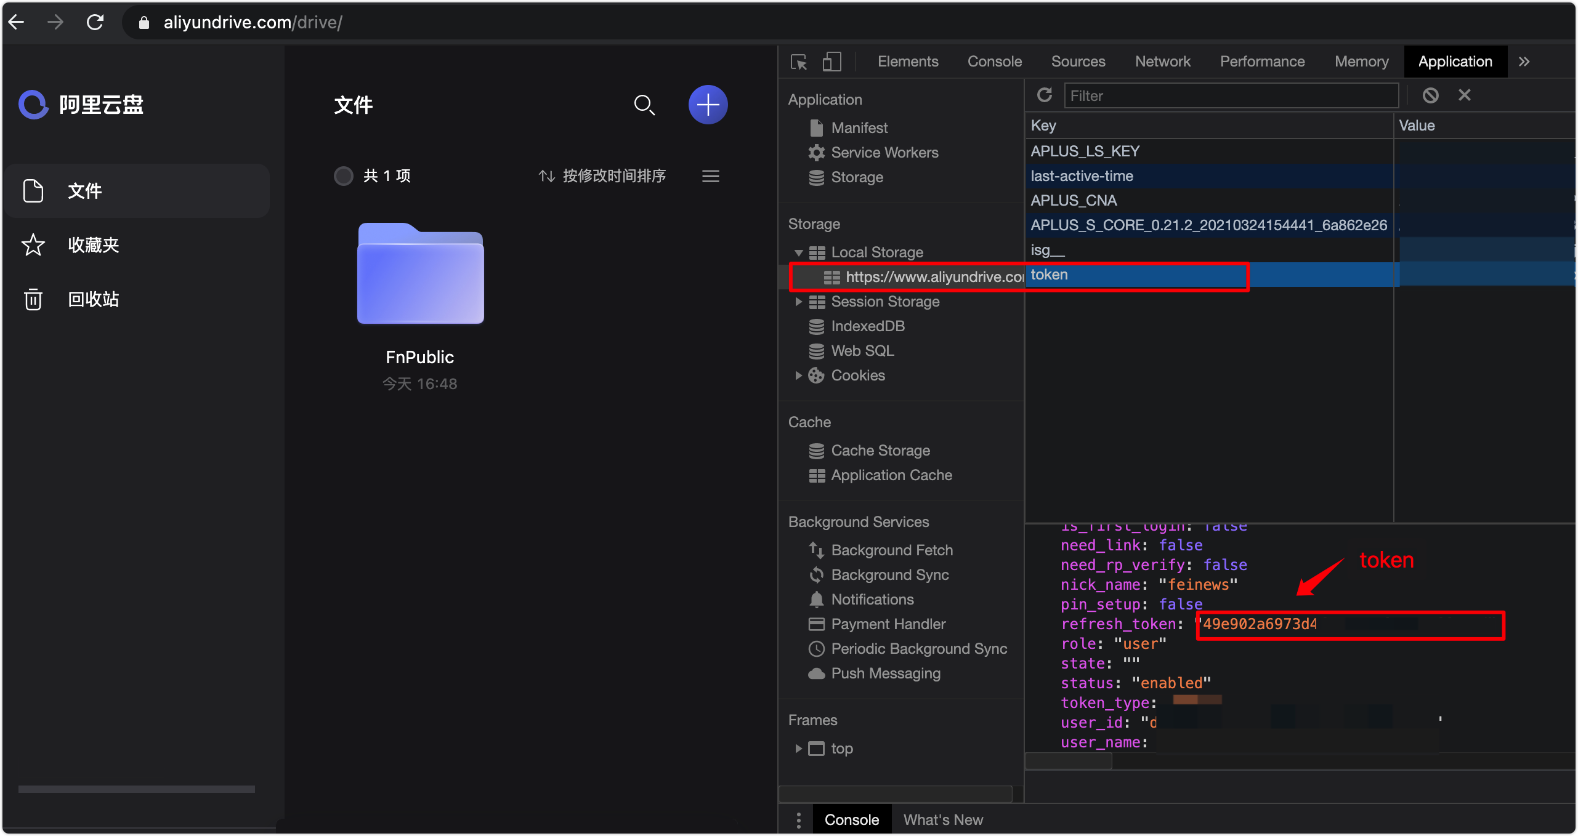Screen dimensions: 1578x836
Task: Open Background Fetch service
Action: pos(892,550)
